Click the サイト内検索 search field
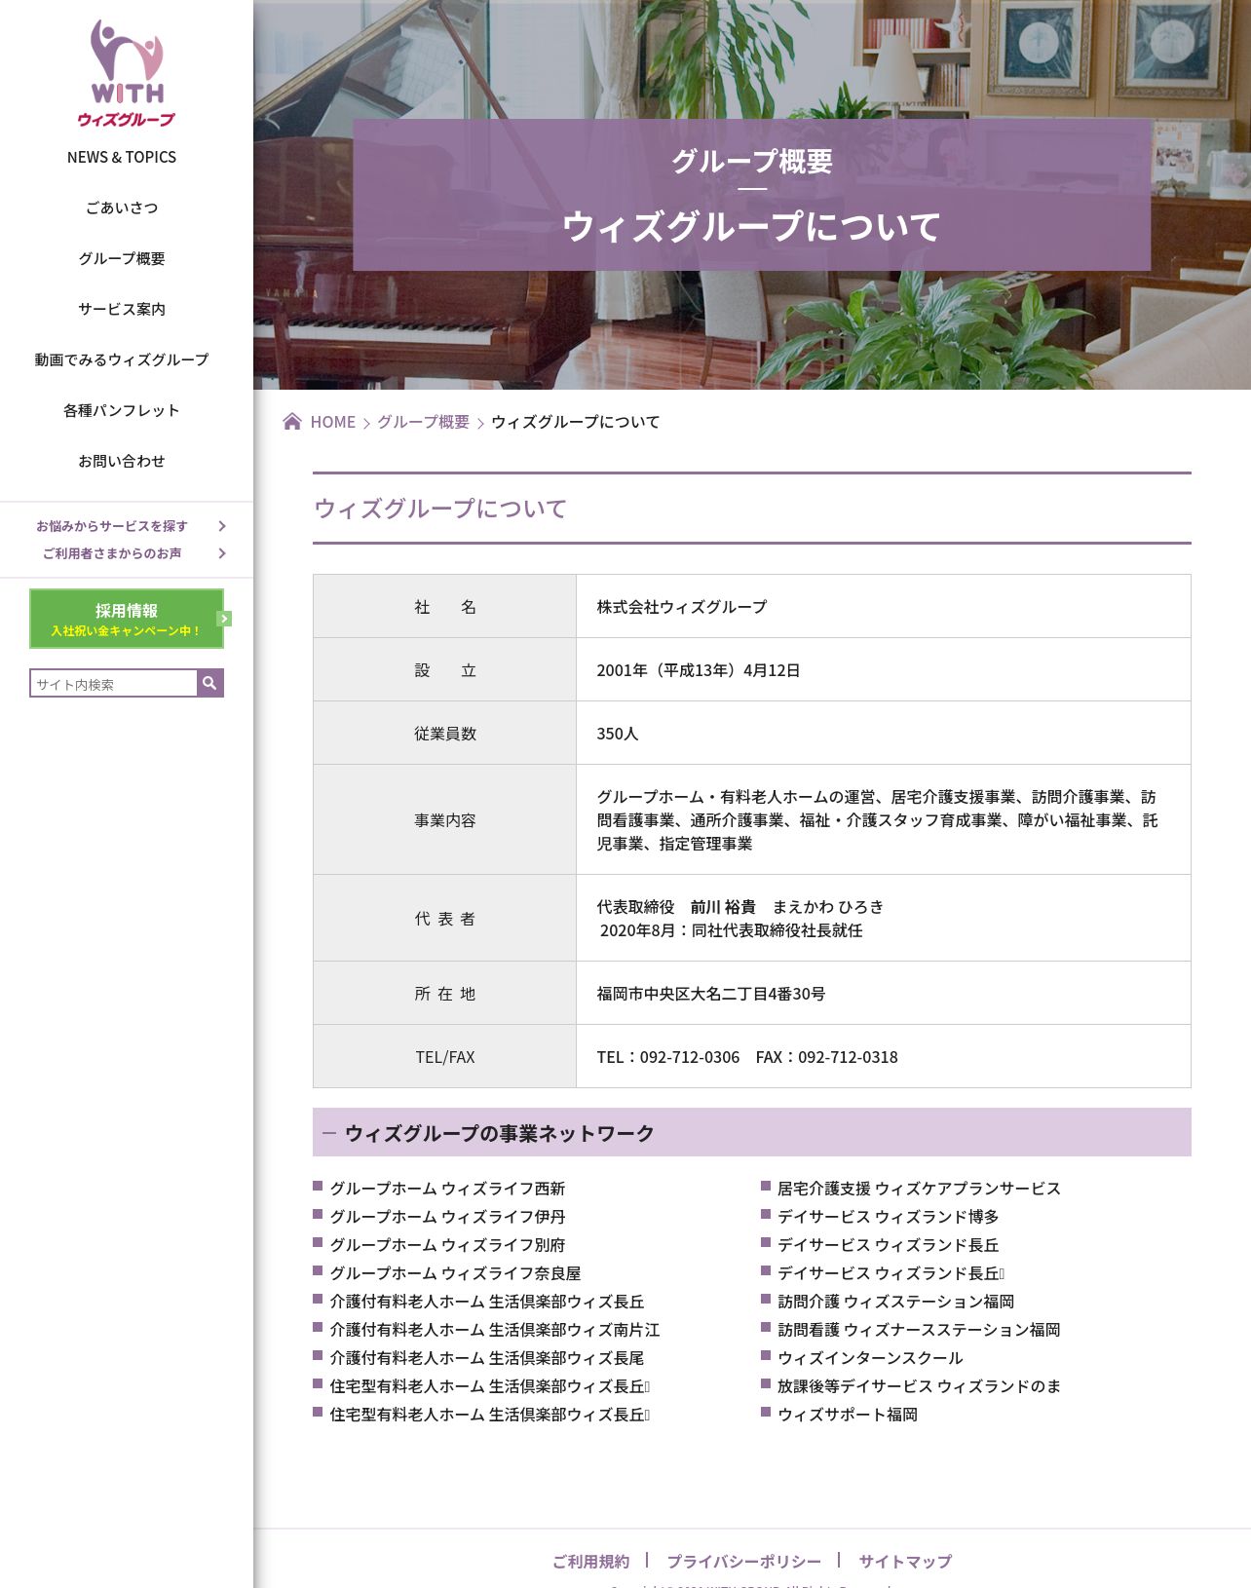The width and height of the screenshot is (1251, 1588). click(x=114, y=683)
